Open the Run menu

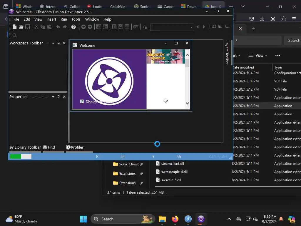[x=63, y=19]
